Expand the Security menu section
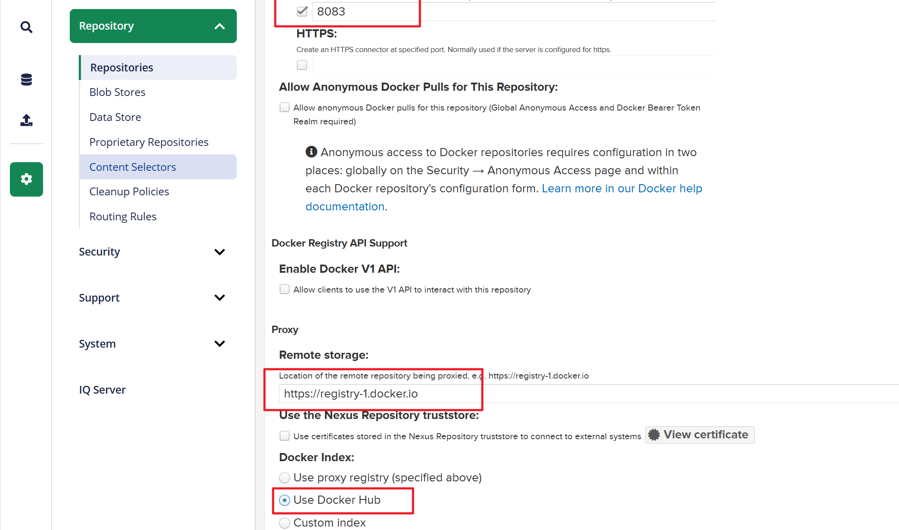This screenshot has height=530, width=899. click(x=220, y=252)
